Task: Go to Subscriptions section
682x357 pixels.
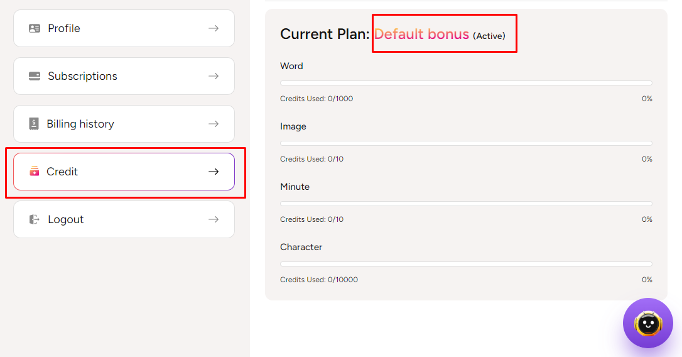Action: (x=82, y=76)
